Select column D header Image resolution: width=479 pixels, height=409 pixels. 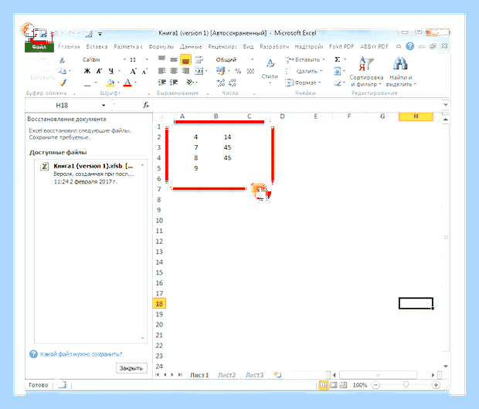pyautogui.click(x=282, y=117)
